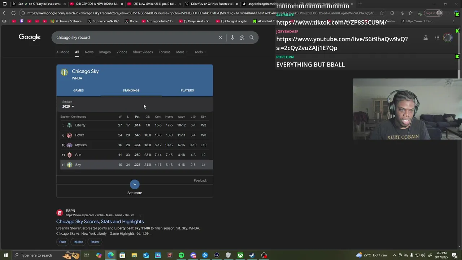
Task: Click the magnifying glass search button
Action: pos(252,38)
